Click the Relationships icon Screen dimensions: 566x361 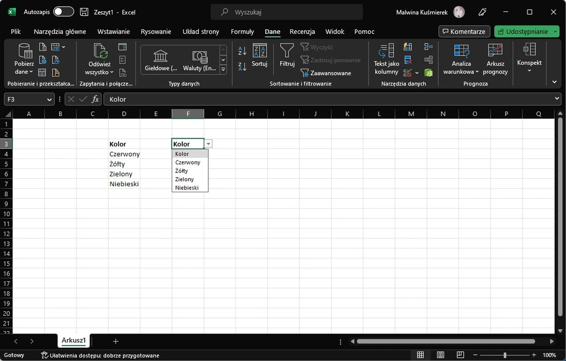[x=428, y=60]
